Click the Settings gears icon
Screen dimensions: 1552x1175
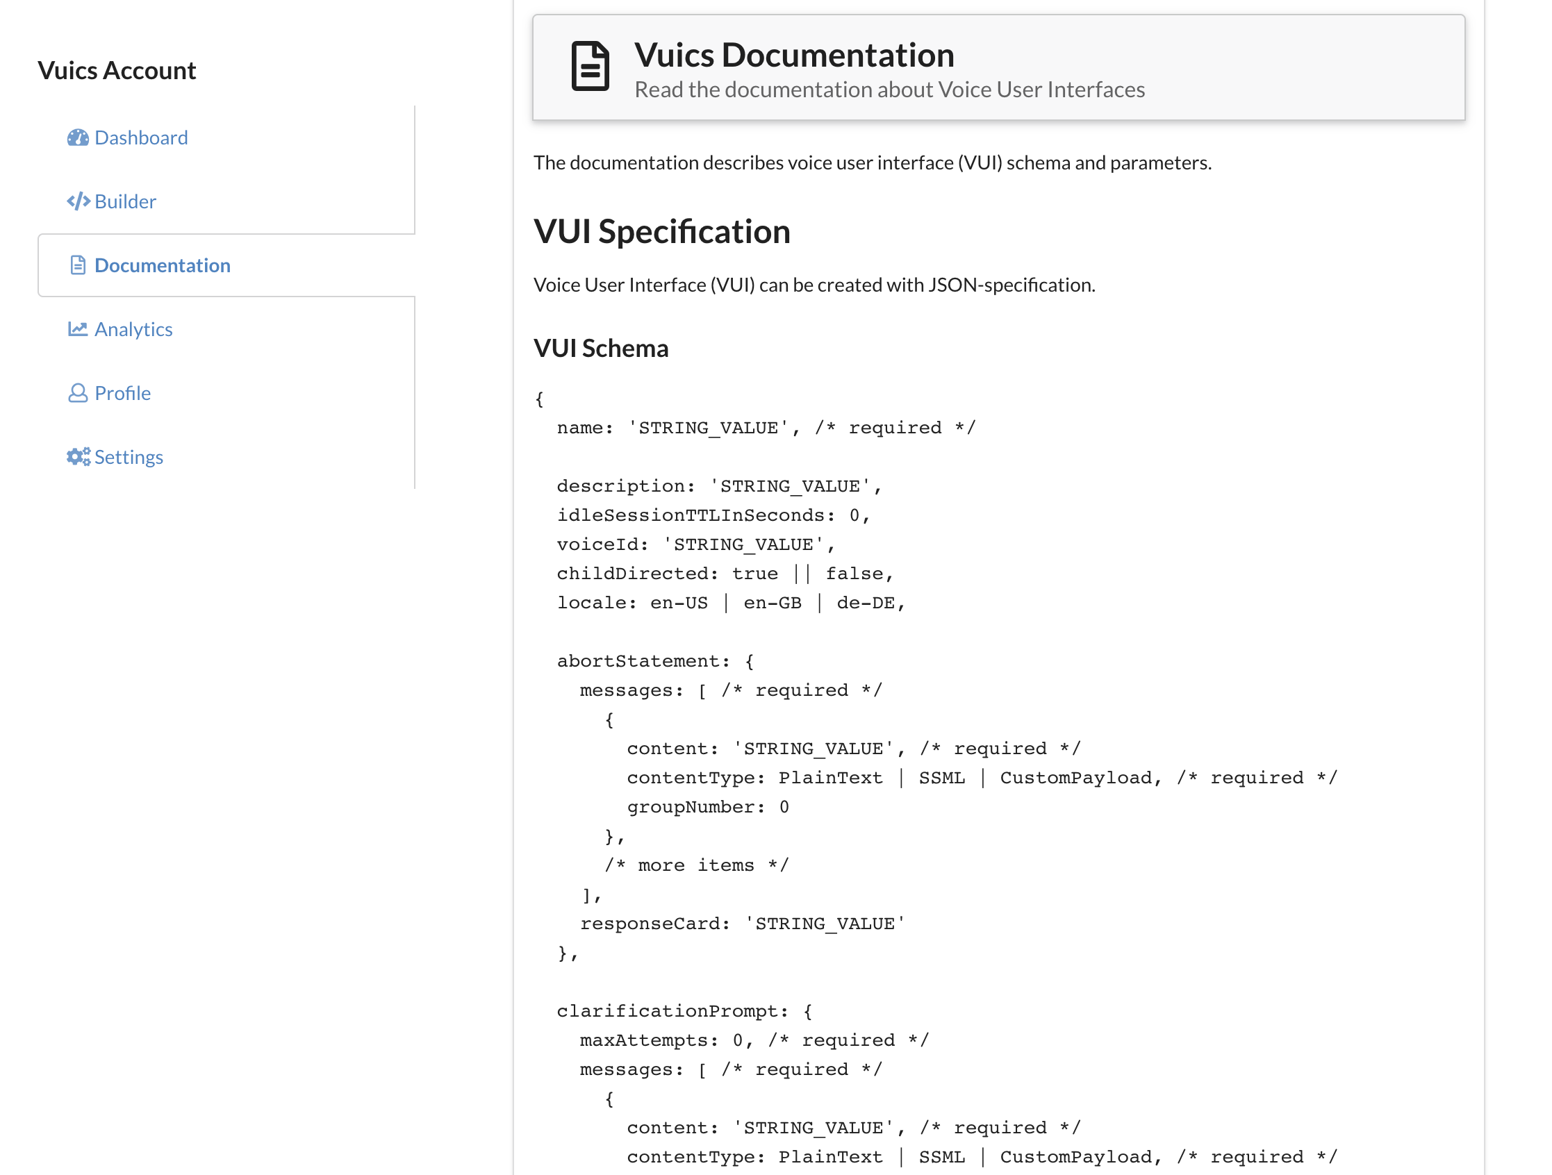78,457
